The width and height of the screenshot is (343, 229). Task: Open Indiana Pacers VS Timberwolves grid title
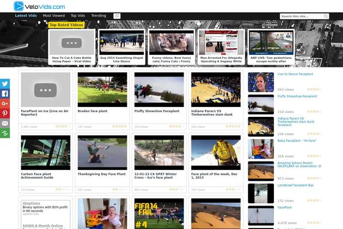(x=212, y=113)
